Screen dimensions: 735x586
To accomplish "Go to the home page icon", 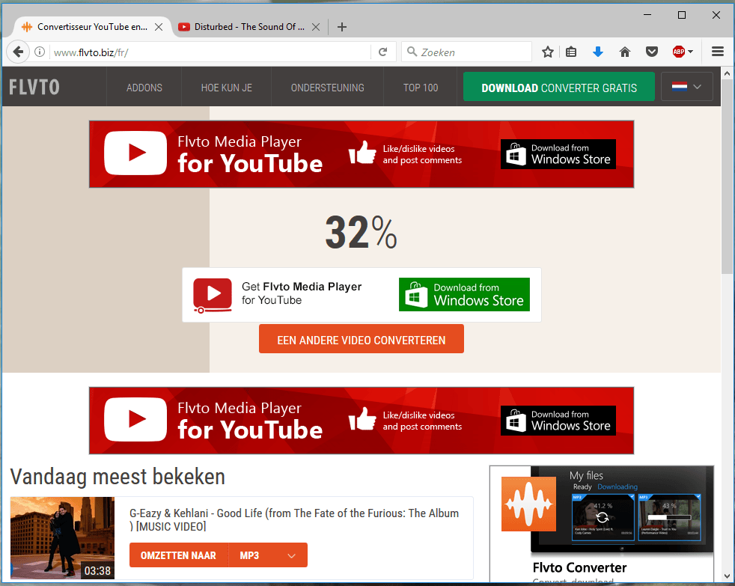I will [624, 52].
